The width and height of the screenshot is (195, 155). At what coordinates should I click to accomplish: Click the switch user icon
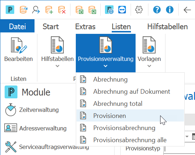coord(36,10)
